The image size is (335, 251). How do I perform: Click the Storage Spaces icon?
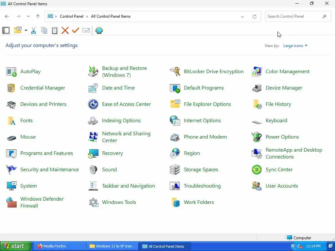tap(175, 170)
